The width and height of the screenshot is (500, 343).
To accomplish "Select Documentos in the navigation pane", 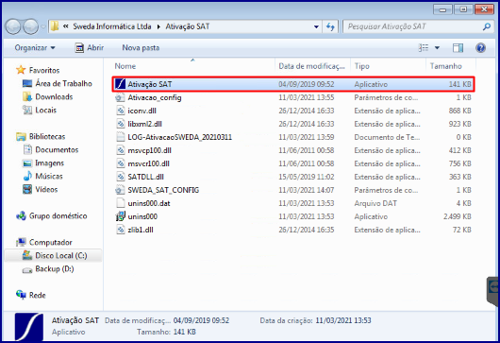I will (57, 150).
